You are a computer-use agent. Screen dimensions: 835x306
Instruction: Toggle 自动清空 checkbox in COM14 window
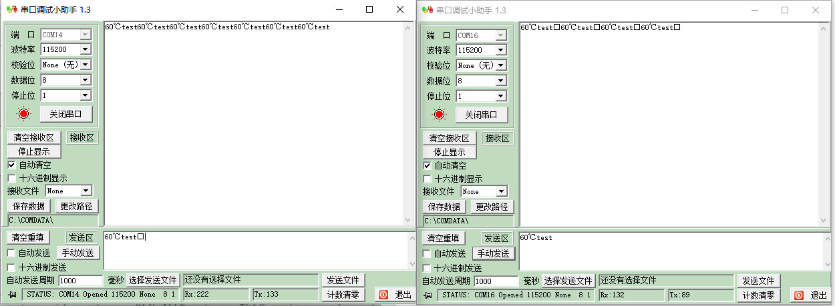click(11, 165)
